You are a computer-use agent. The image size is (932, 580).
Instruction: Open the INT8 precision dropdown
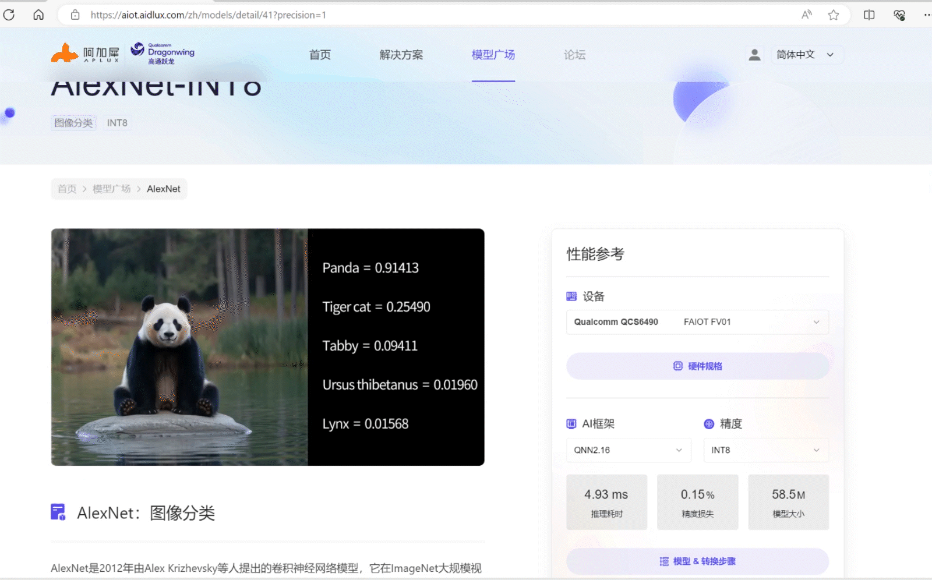tap(766, 450)
